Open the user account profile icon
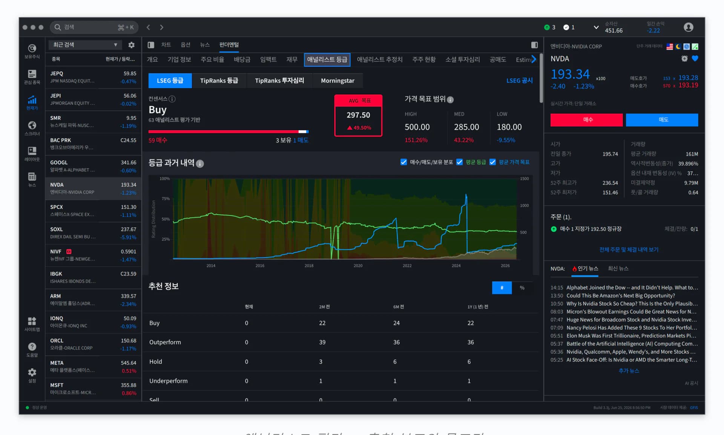 [x=688, y=27]
